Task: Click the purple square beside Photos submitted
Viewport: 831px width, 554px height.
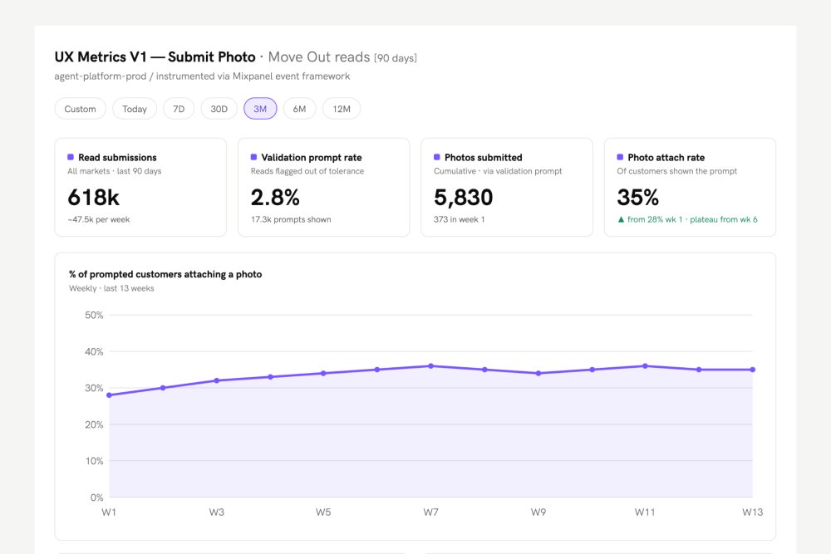Action: (437, 157)
